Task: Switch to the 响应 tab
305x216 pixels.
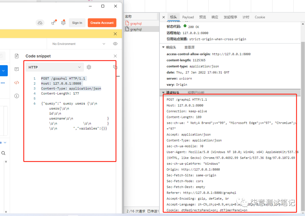Action: click(x=215, y=17)
